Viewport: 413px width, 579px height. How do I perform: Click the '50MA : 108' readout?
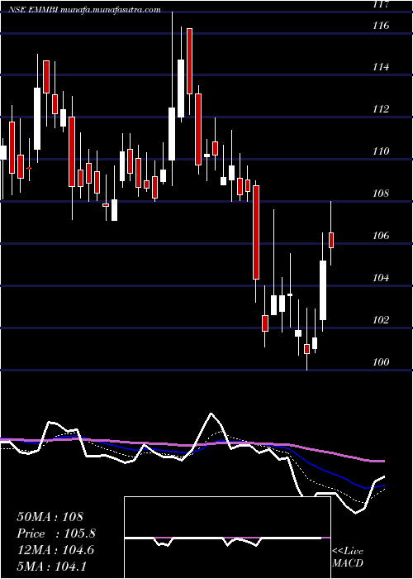pos(50,517)
